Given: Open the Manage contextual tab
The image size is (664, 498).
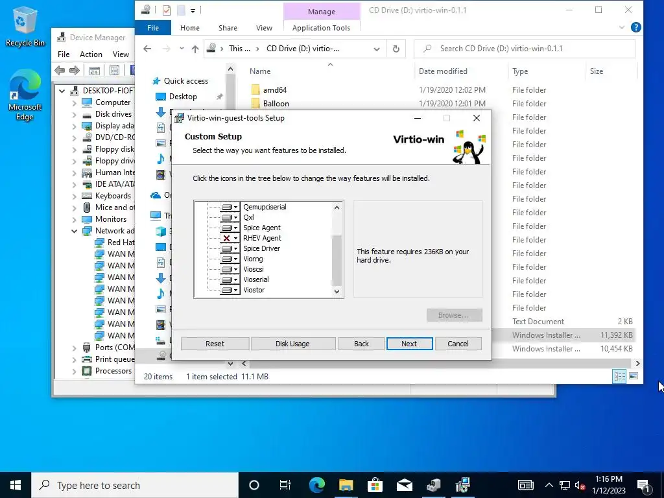Looking at the screenshot, I should pyautogui.click(x=322, y=12).
